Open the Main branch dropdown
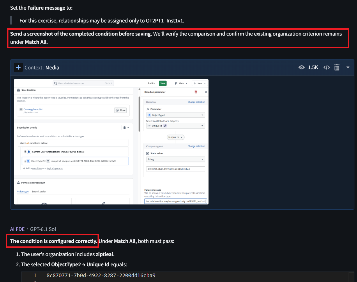Viewport: 357px width, 282px height. click(181, 83)
